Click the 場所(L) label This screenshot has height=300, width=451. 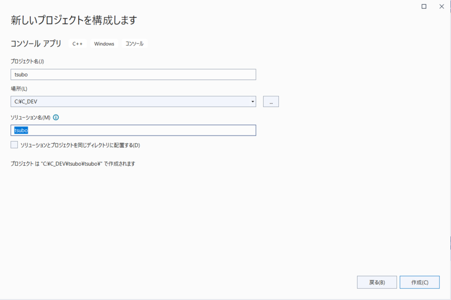click(x=19, y=89)
